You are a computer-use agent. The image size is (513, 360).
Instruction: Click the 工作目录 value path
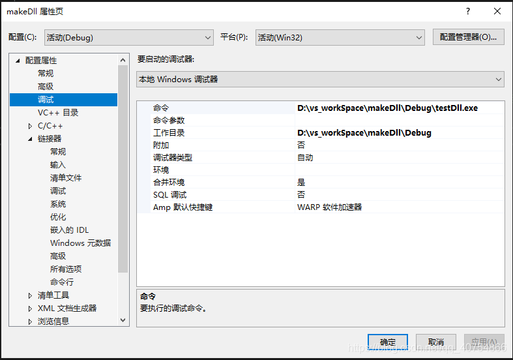364,133
